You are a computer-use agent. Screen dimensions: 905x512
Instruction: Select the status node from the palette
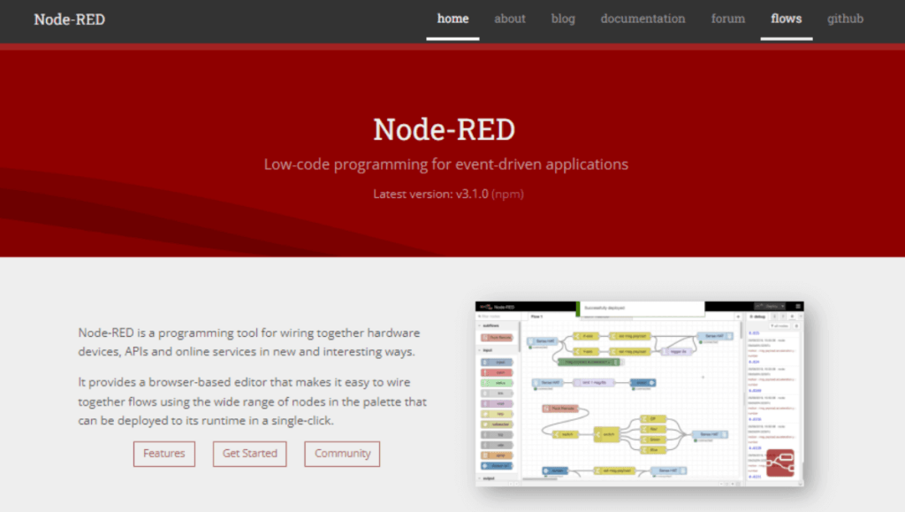point(497,383)
